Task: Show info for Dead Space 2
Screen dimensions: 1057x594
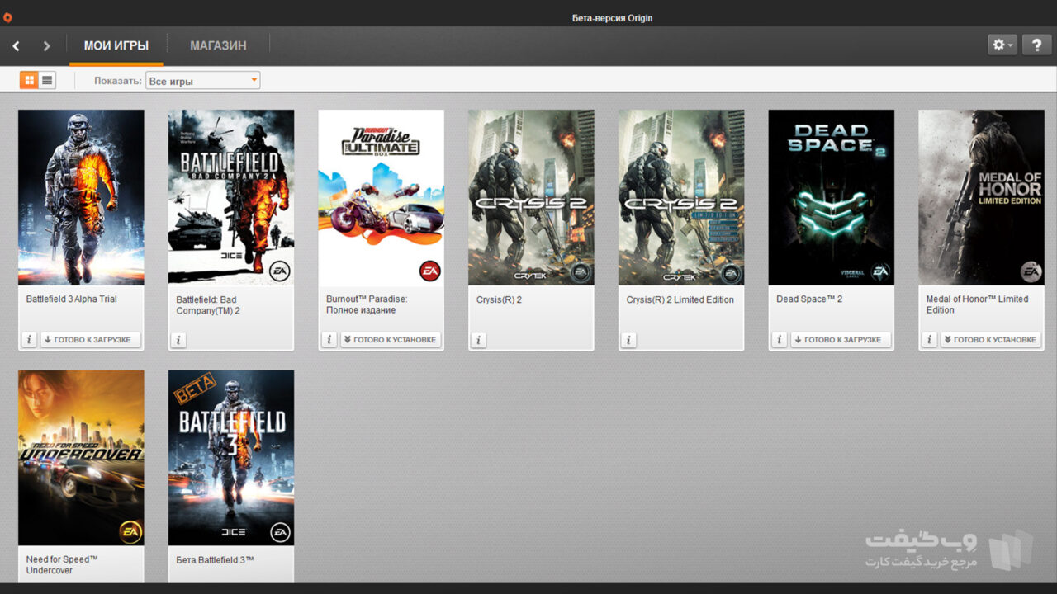Action: (779, 339)
